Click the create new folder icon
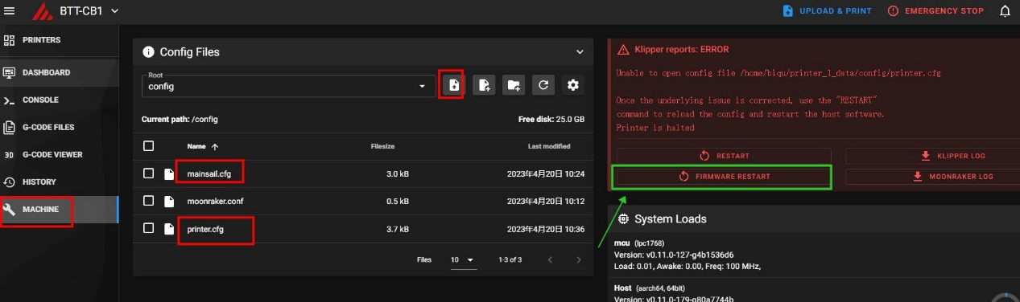Image resolution: width=1020 pixels, height=302 pixels. (x=514, y=84)
